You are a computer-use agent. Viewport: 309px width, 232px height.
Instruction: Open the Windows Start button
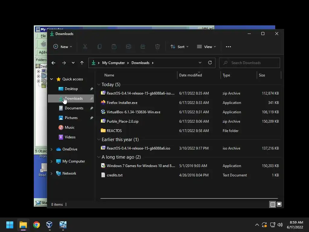click(x=10, y=225)
